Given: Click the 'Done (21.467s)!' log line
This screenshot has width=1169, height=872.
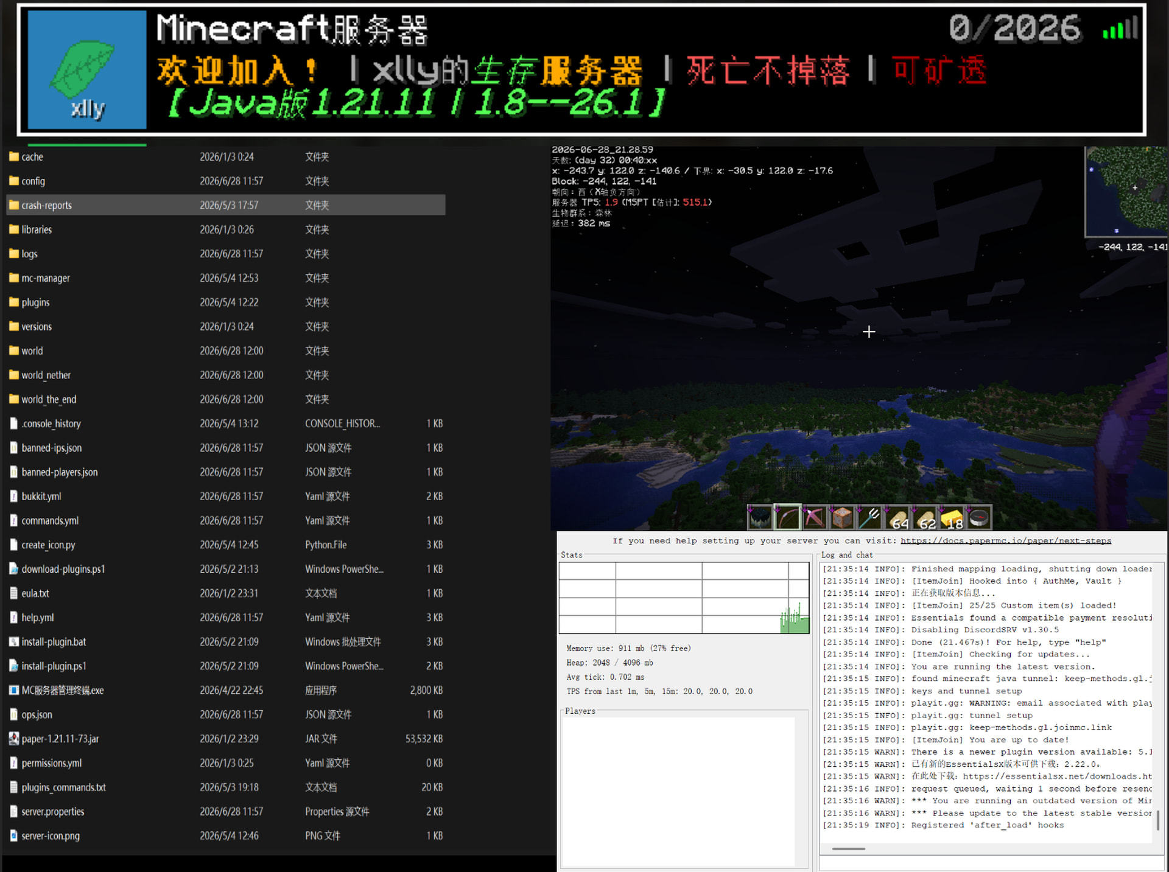Looking at the screenshot, I should click(x=964, y=642).
